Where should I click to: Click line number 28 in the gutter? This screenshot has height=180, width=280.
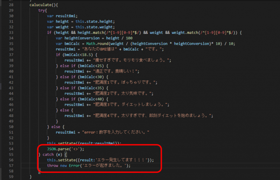point(11,5)
